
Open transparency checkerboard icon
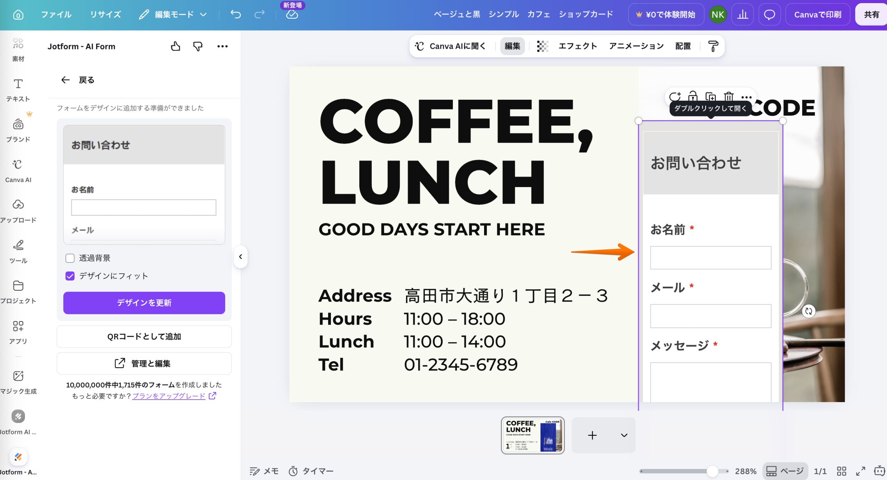click(542, 46)
